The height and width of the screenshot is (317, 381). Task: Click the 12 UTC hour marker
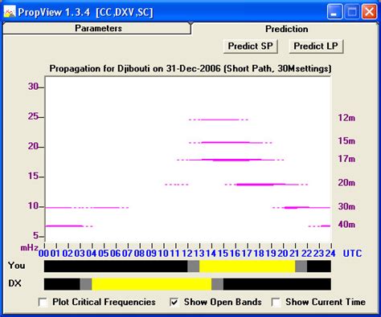187,254
